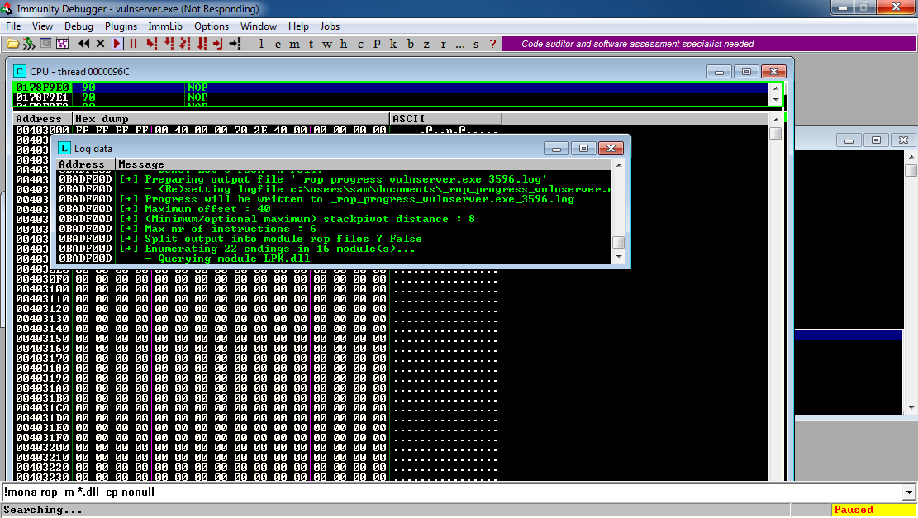This screenshot has height=518, width=918.
Task: Click disassembly pane scroll up arrow
Action: 776,89
